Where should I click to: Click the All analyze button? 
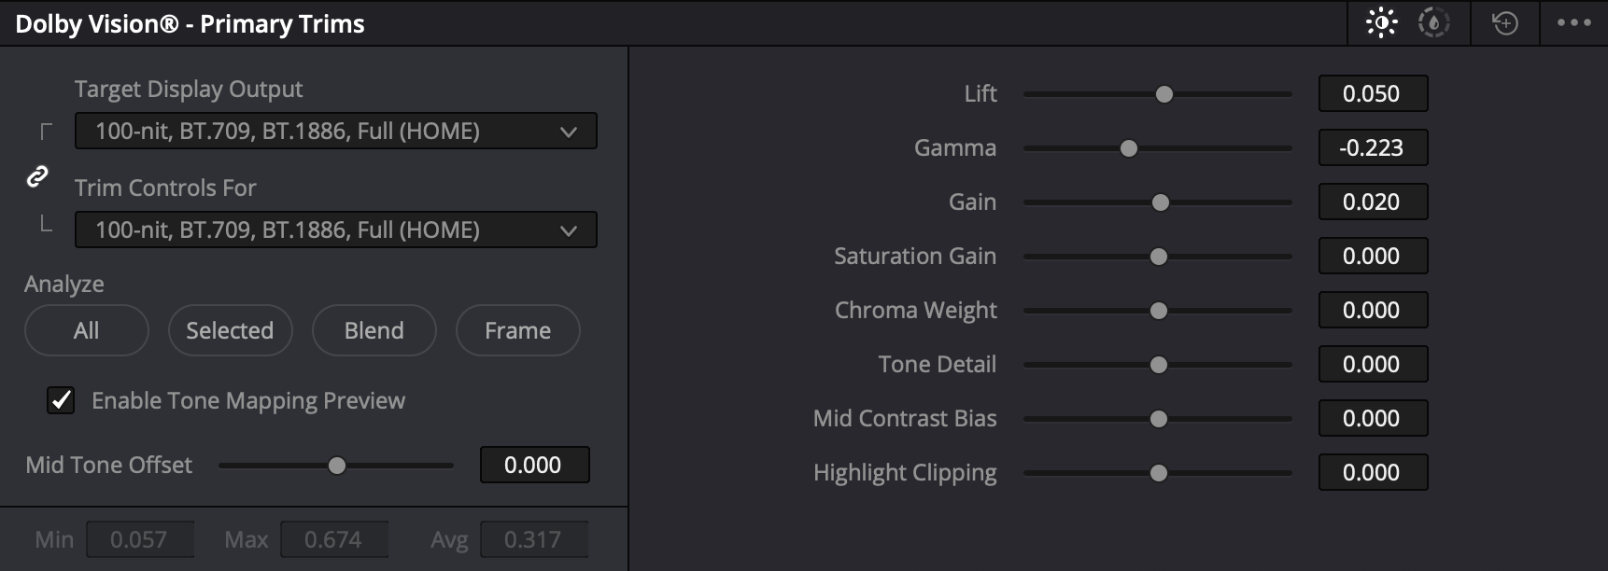(x=86, y=330)
